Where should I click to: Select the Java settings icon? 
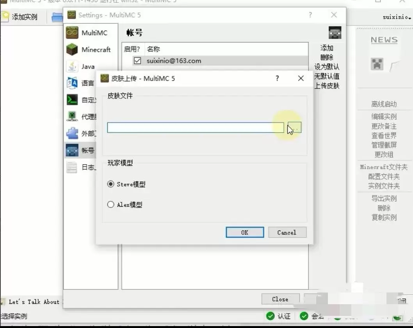click(72, 66)
